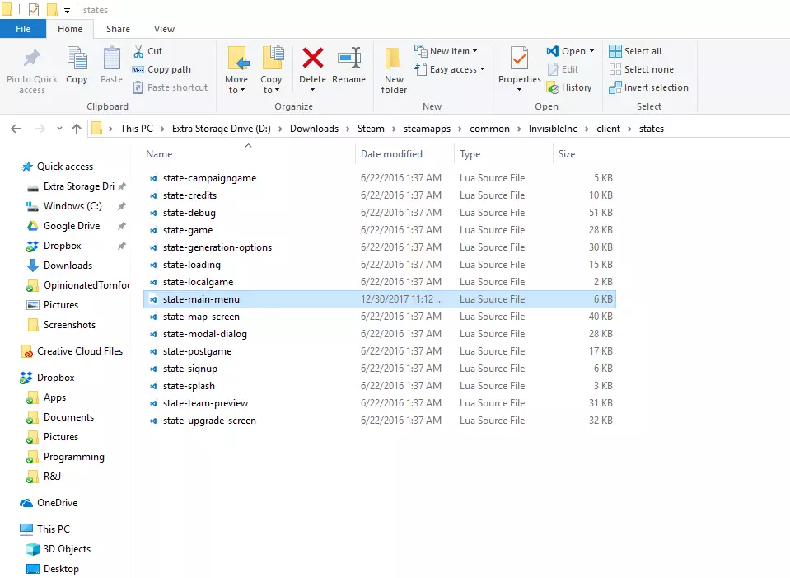The image size is (790, 578).
Task: Click the new folder icon in title bar
Action: pos(51,10)
